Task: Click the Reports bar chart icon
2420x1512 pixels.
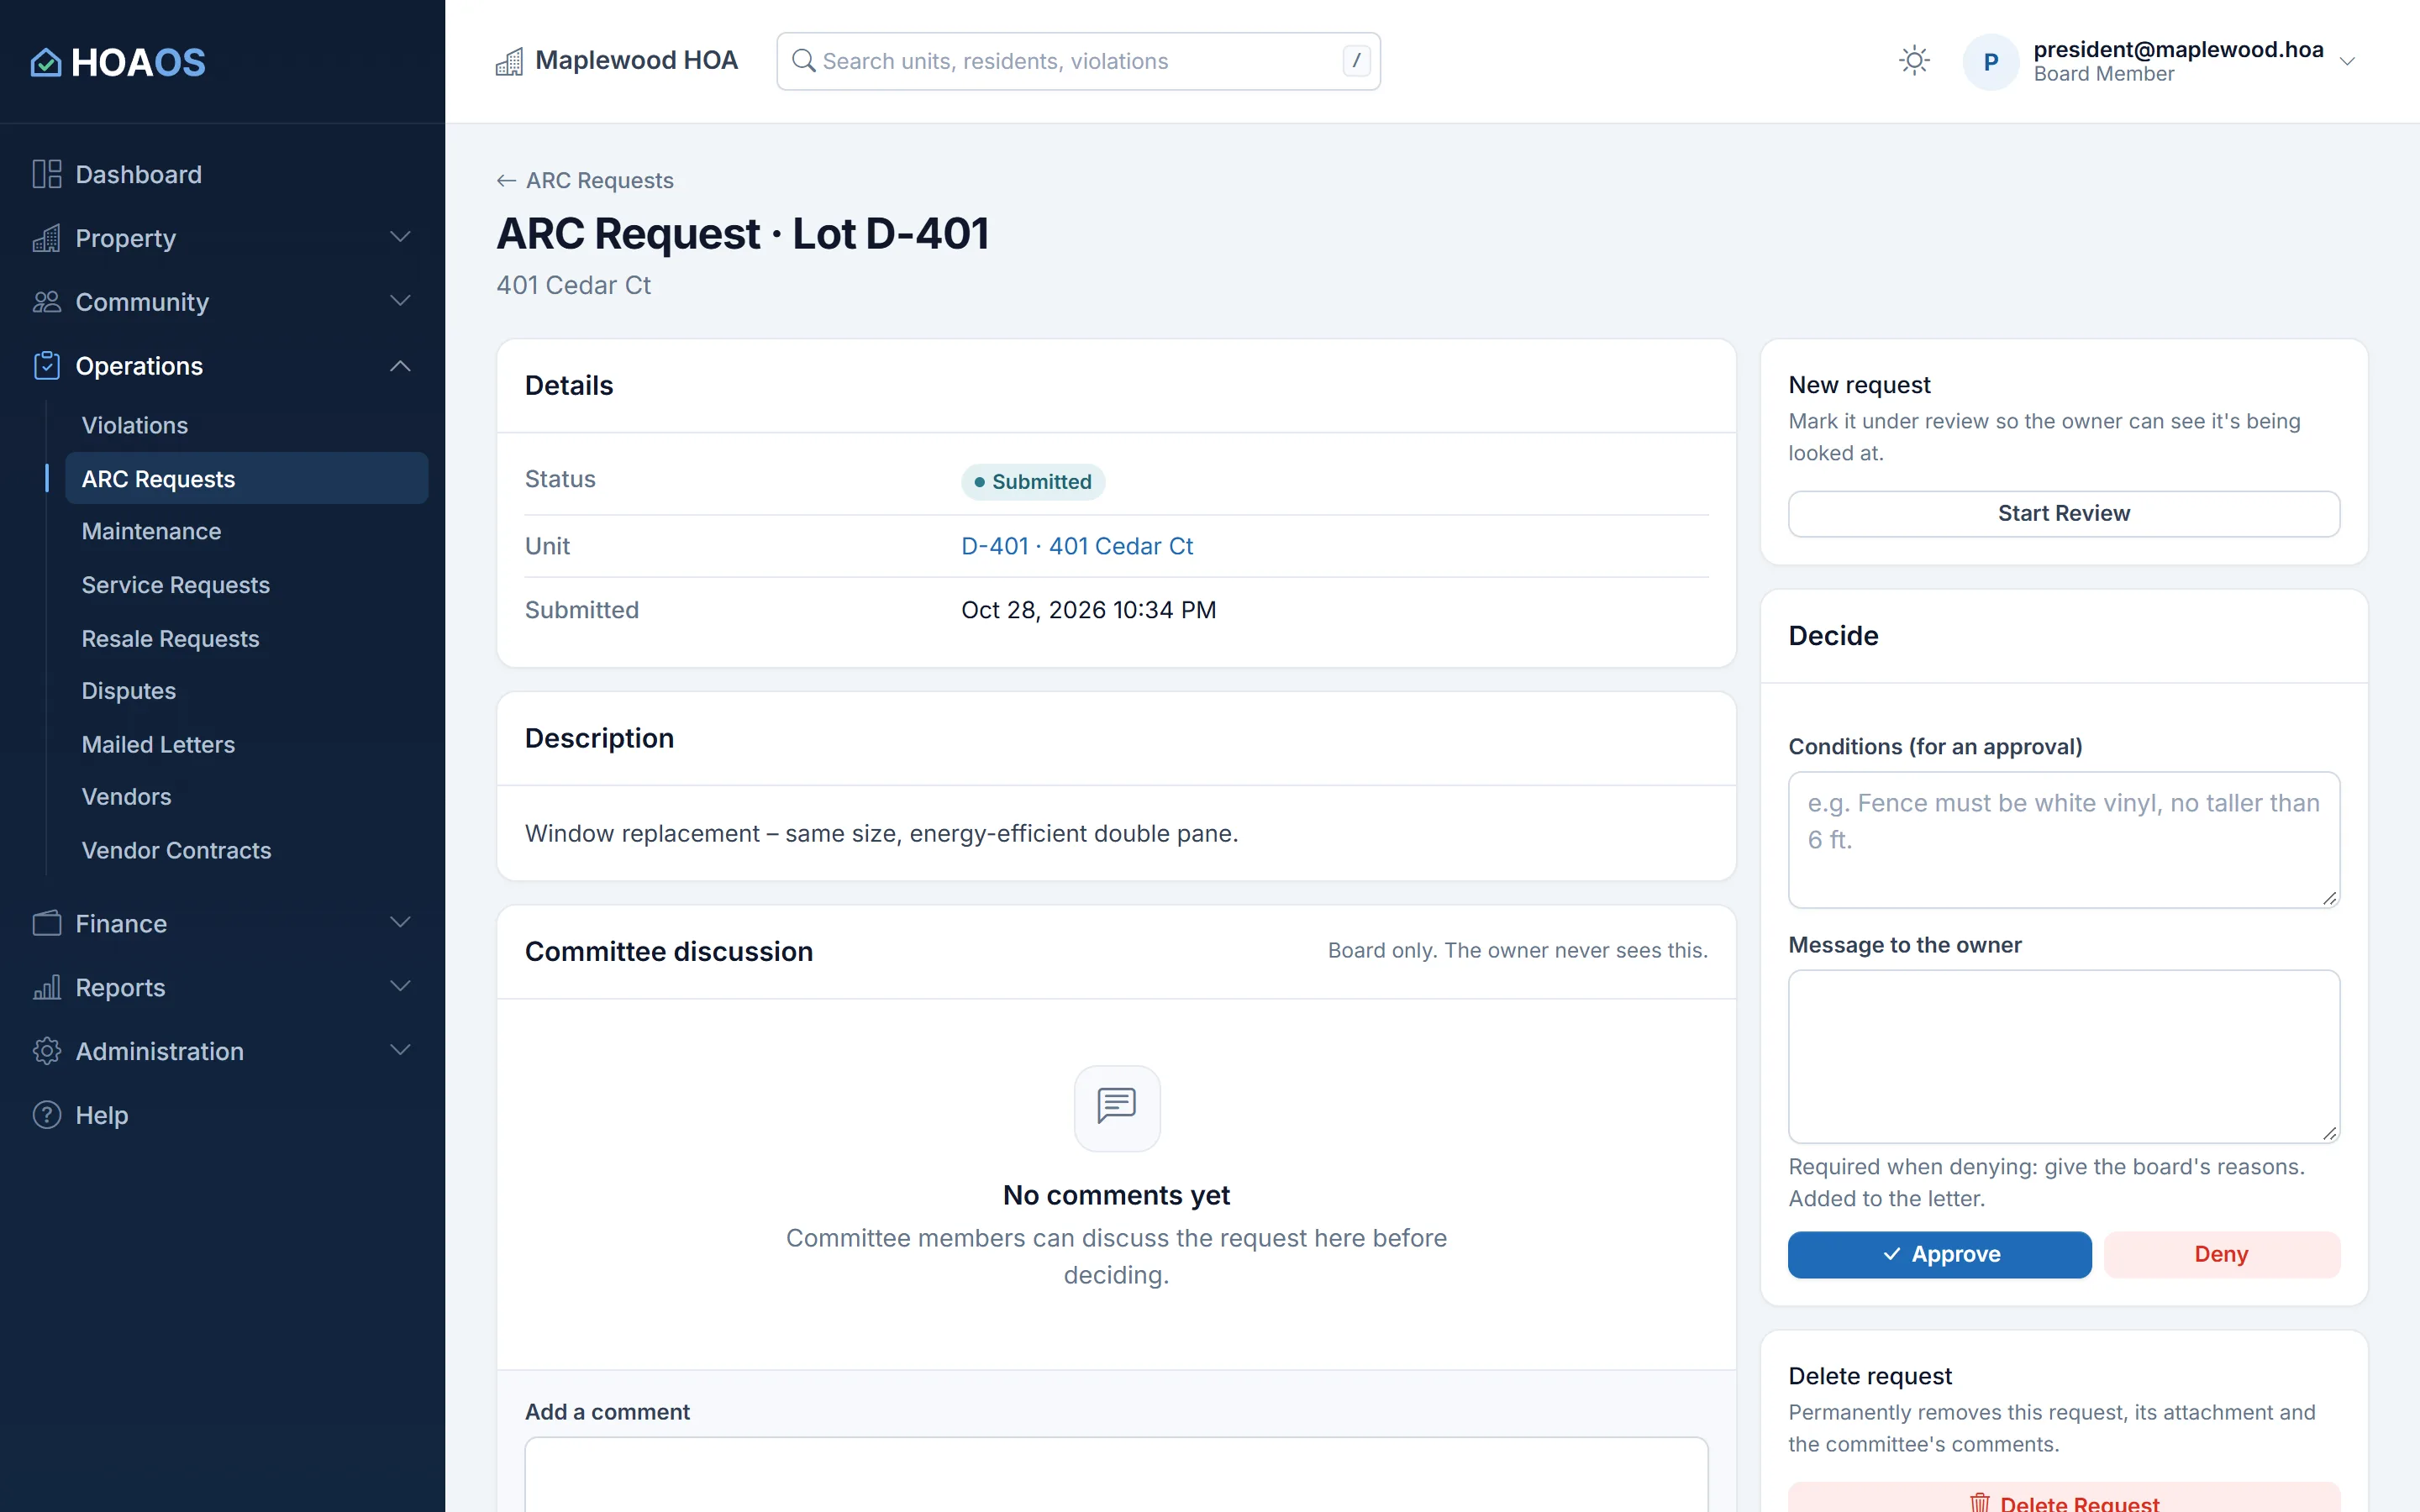Action: (46, 987)
